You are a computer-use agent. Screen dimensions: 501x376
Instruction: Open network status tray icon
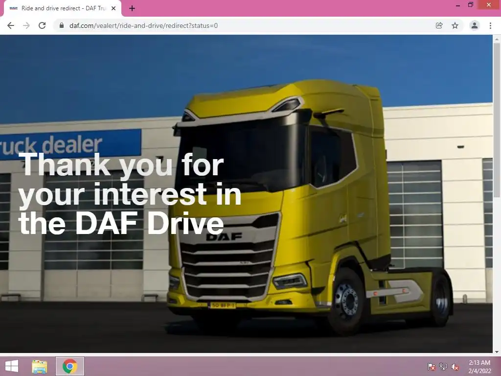coord(443,367)
